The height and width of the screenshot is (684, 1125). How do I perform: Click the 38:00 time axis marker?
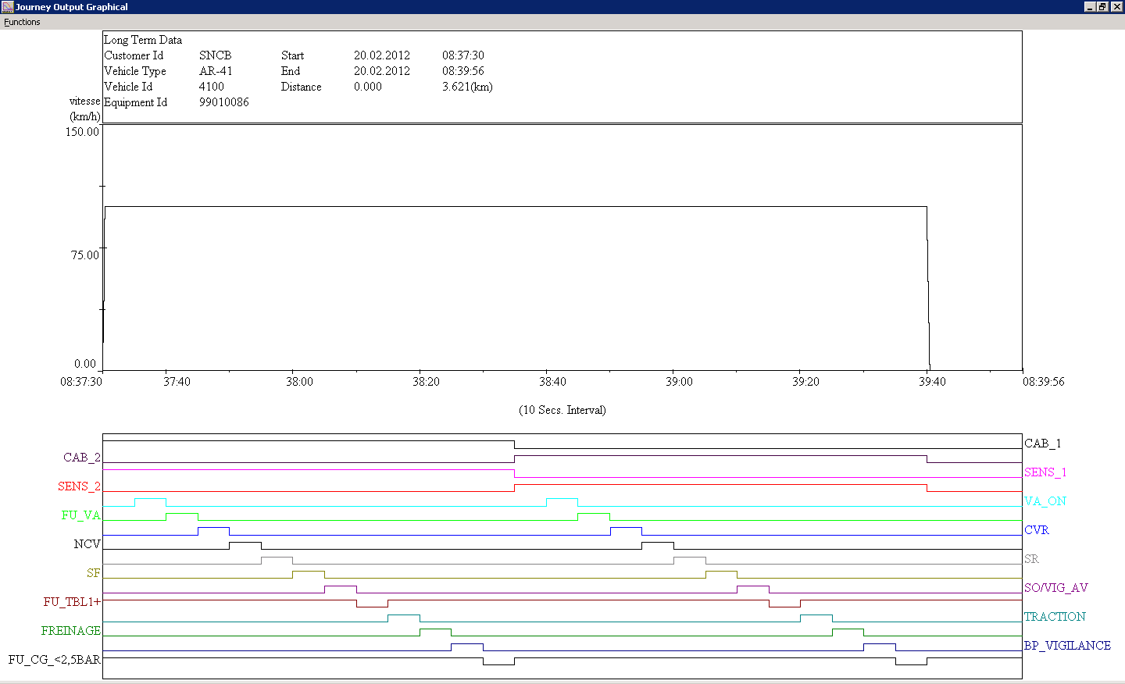pyautogui.click(x=299, y=382)
